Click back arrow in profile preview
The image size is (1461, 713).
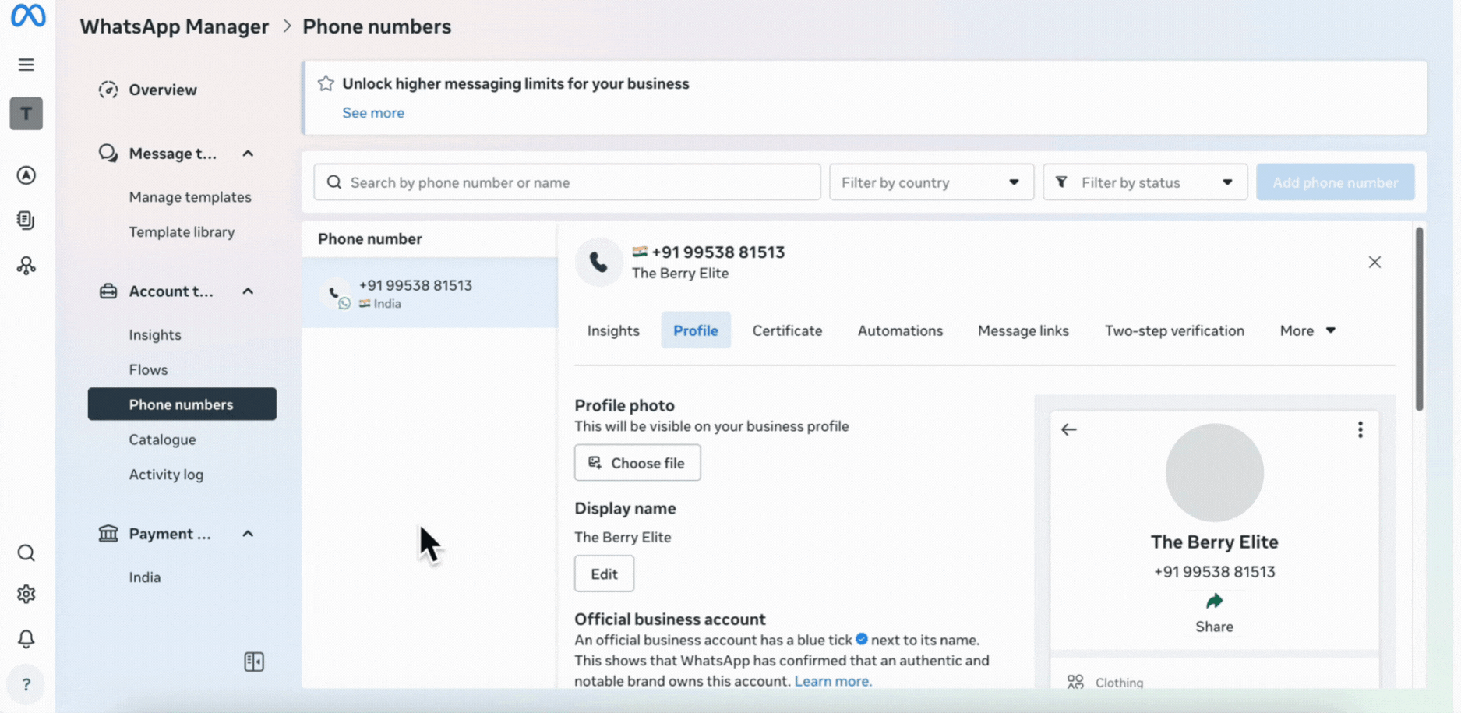[1069, 429]
